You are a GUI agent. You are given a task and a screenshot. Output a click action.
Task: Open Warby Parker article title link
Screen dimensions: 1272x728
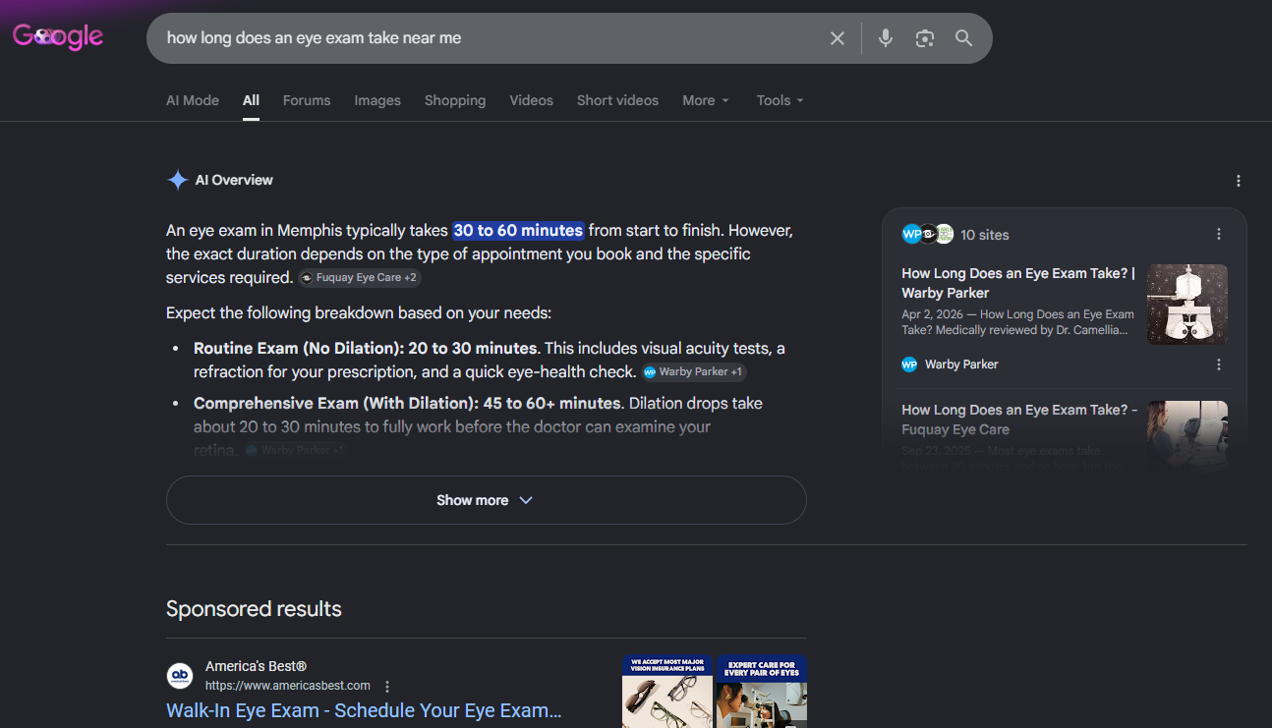coord(1018,283)
